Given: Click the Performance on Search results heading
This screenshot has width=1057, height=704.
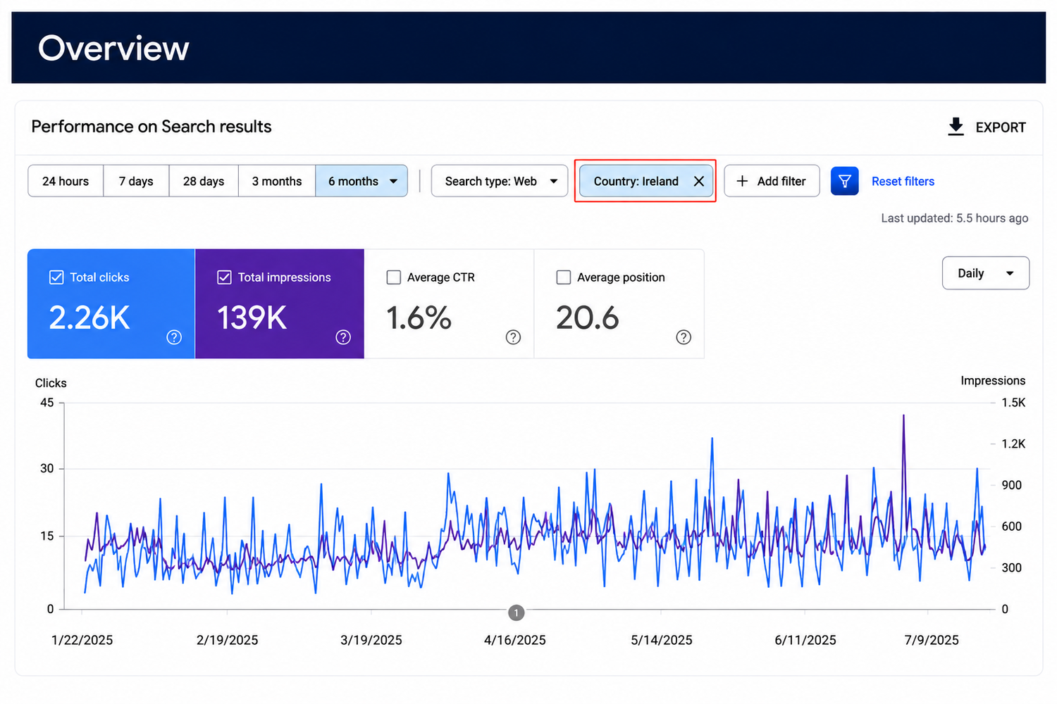Looking at the screenshot, I should click(152, 127).
